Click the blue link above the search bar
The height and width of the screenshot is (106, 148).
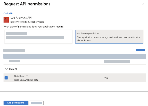click(140, 50)
